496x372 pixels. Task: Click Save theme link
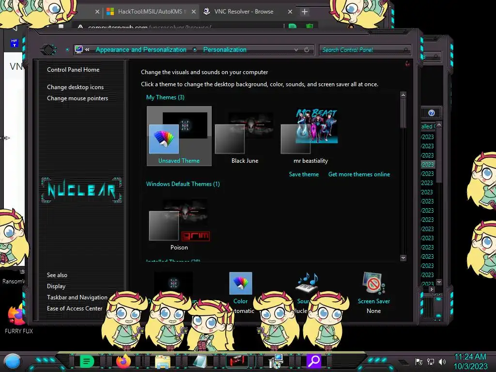(304, 174)
